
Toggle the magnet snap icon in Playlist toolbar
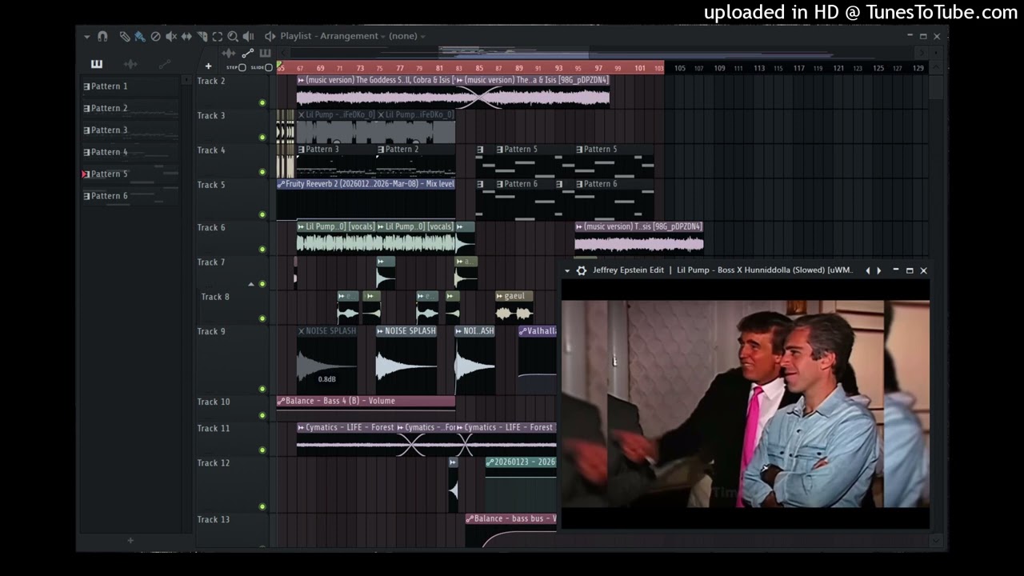pyautogui.click(x=102, y=36)
